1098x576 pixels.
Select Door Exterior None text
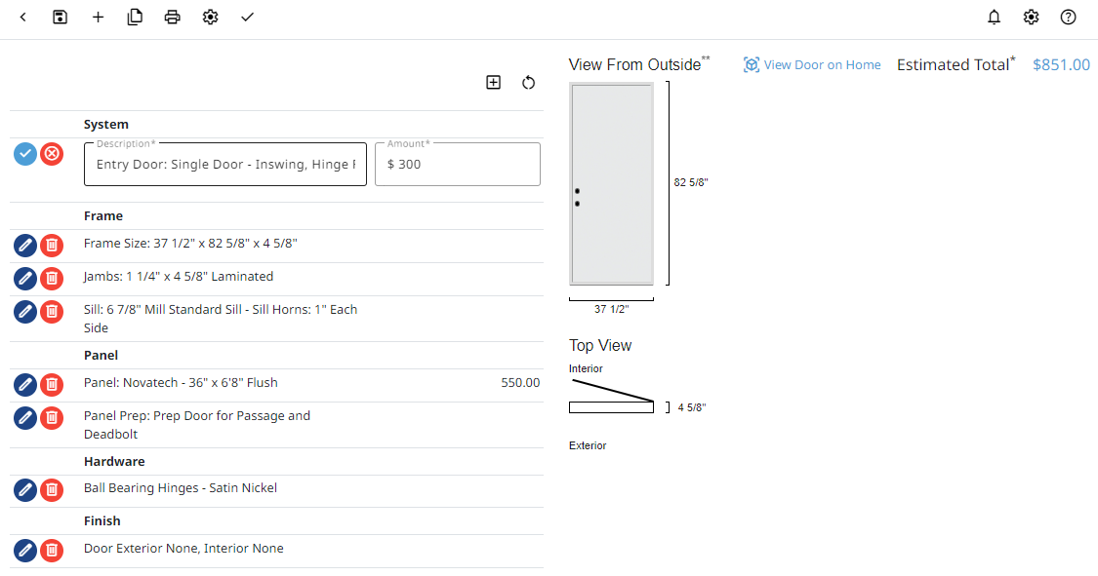183,549
